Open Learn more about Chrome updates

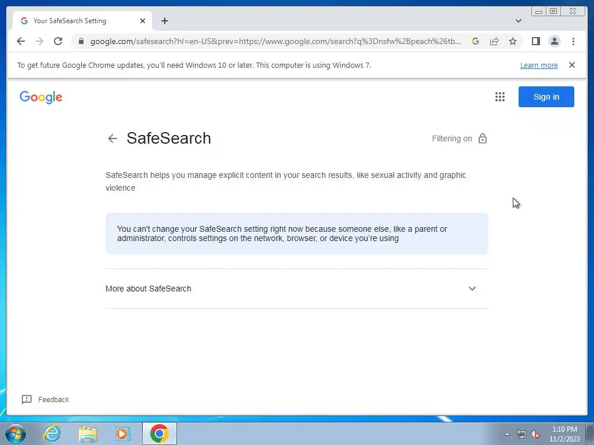point(539,65)
